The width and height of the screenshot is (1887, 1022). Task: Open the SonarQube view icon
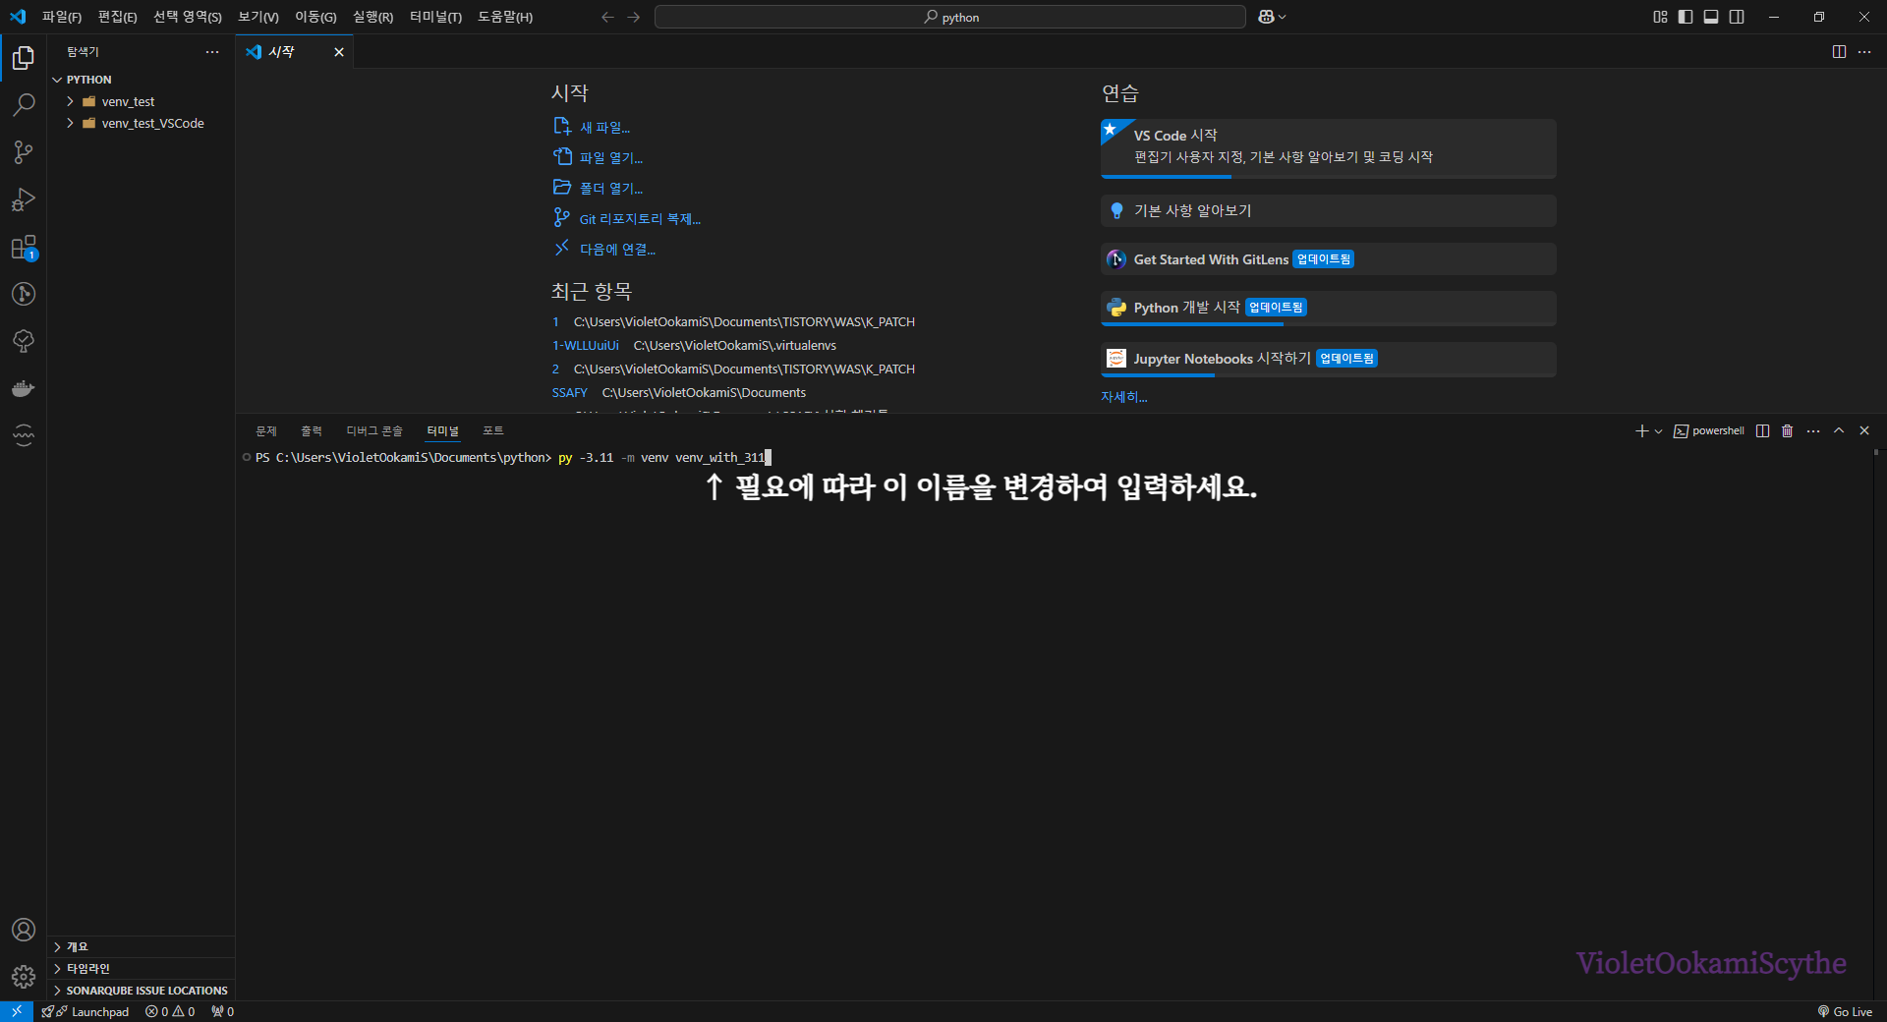click(24, 435)
